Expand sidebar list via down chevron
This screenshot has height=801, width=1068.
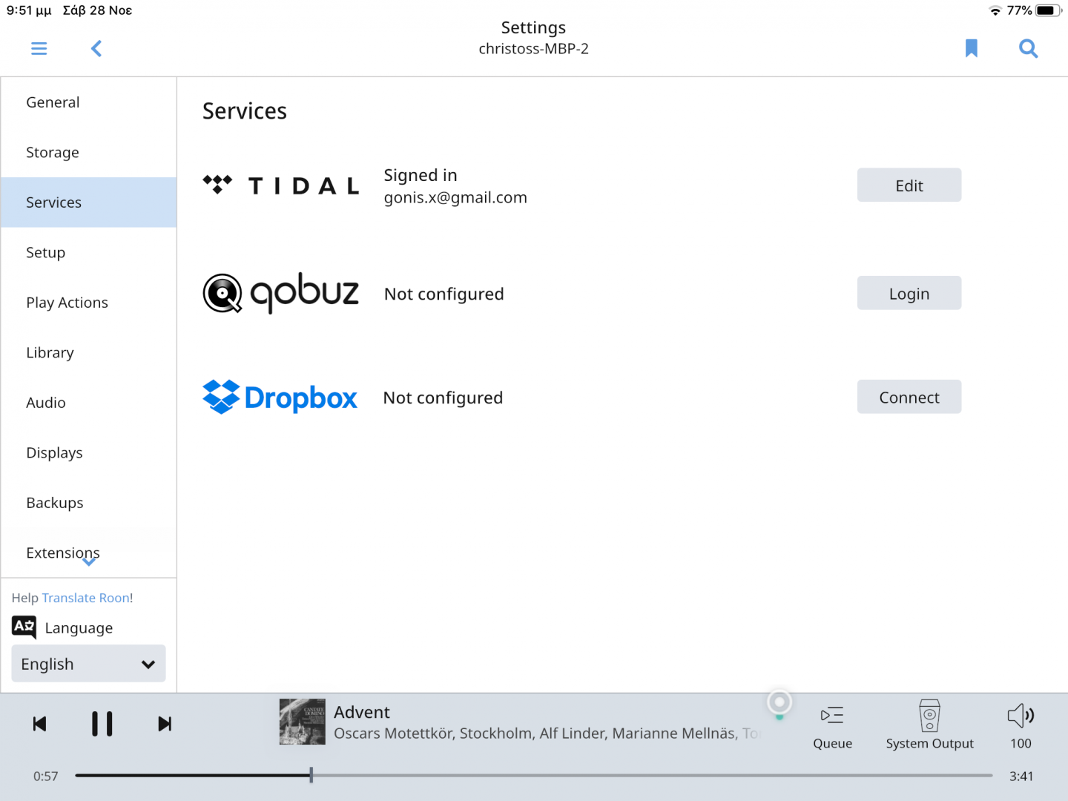89,562
